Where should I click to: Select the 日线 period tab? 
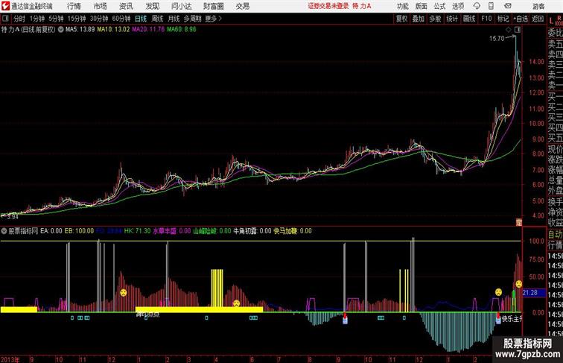(141, 19)
